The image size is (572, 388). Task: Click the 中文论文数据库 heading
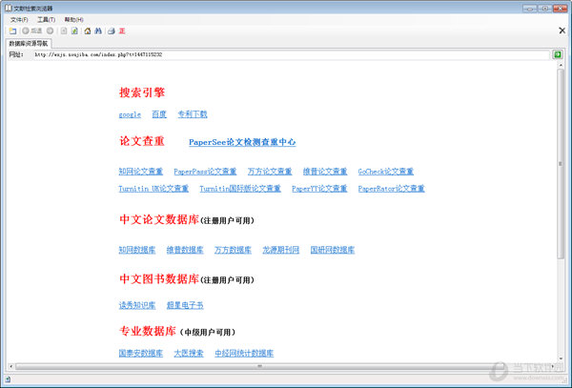coord(159,219)
